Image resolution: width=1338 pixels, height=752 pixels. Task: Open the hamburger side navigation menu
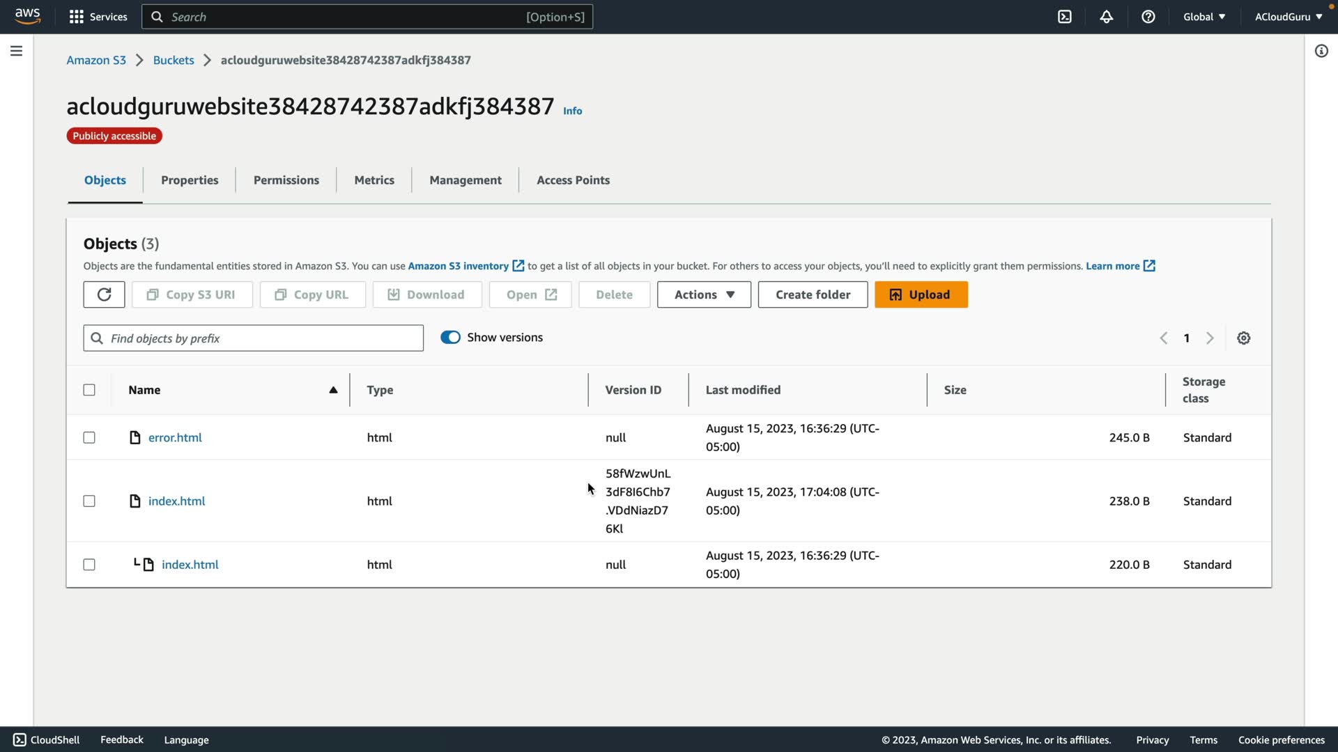(x=16, y=51)
